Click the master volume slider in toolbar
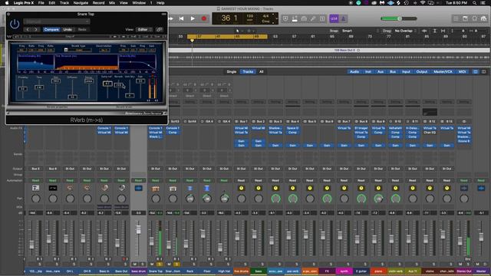This screenshot has height=276, width=491. coord(399,18)
